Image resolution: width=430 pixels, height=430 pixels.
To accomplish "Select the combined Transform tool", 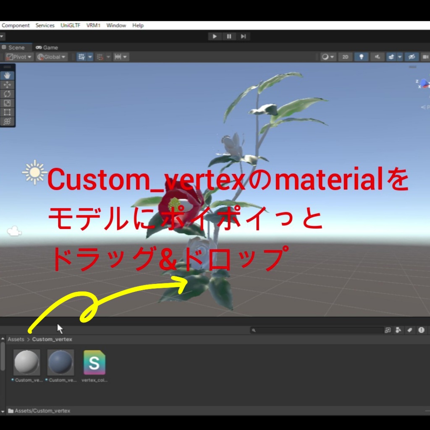I will pyautogui.click(x=7, y=121).
